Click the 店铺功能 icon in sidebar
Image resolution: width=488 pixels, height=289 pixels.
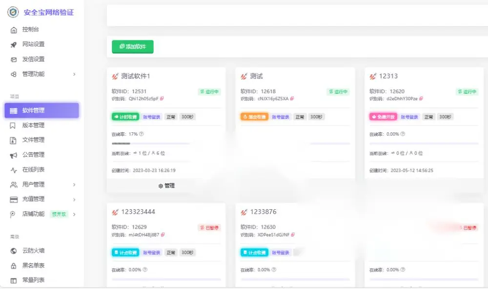[x=13, y=215]
